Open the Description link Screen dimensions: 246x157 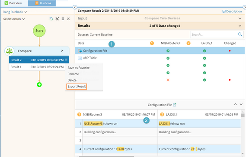coord(232,11)
